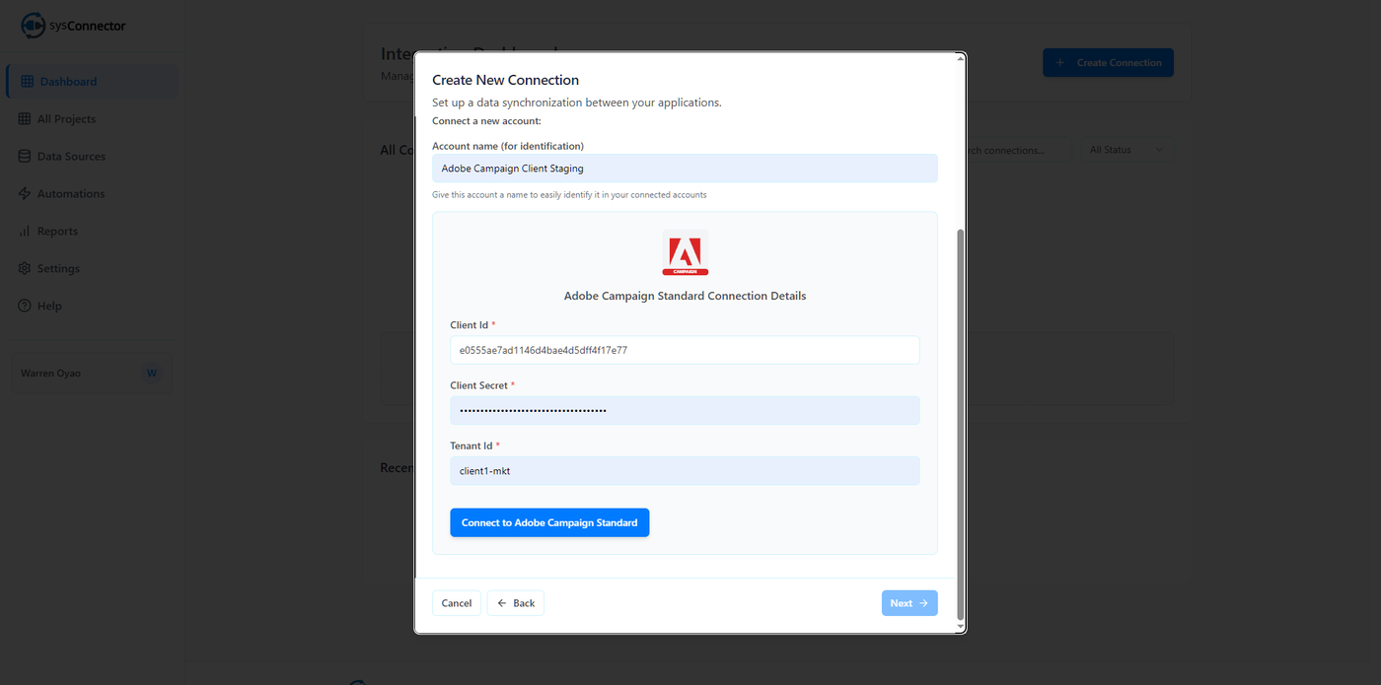Proceed with the Next button
Screen dimensions: 1381x685
(x=909, y=603)
